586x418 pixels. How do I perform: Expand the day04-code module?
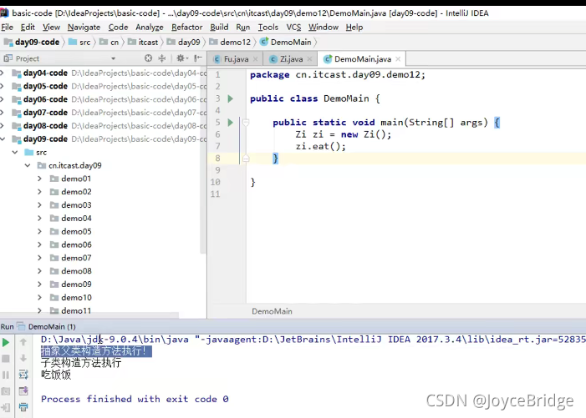point(3,73)
